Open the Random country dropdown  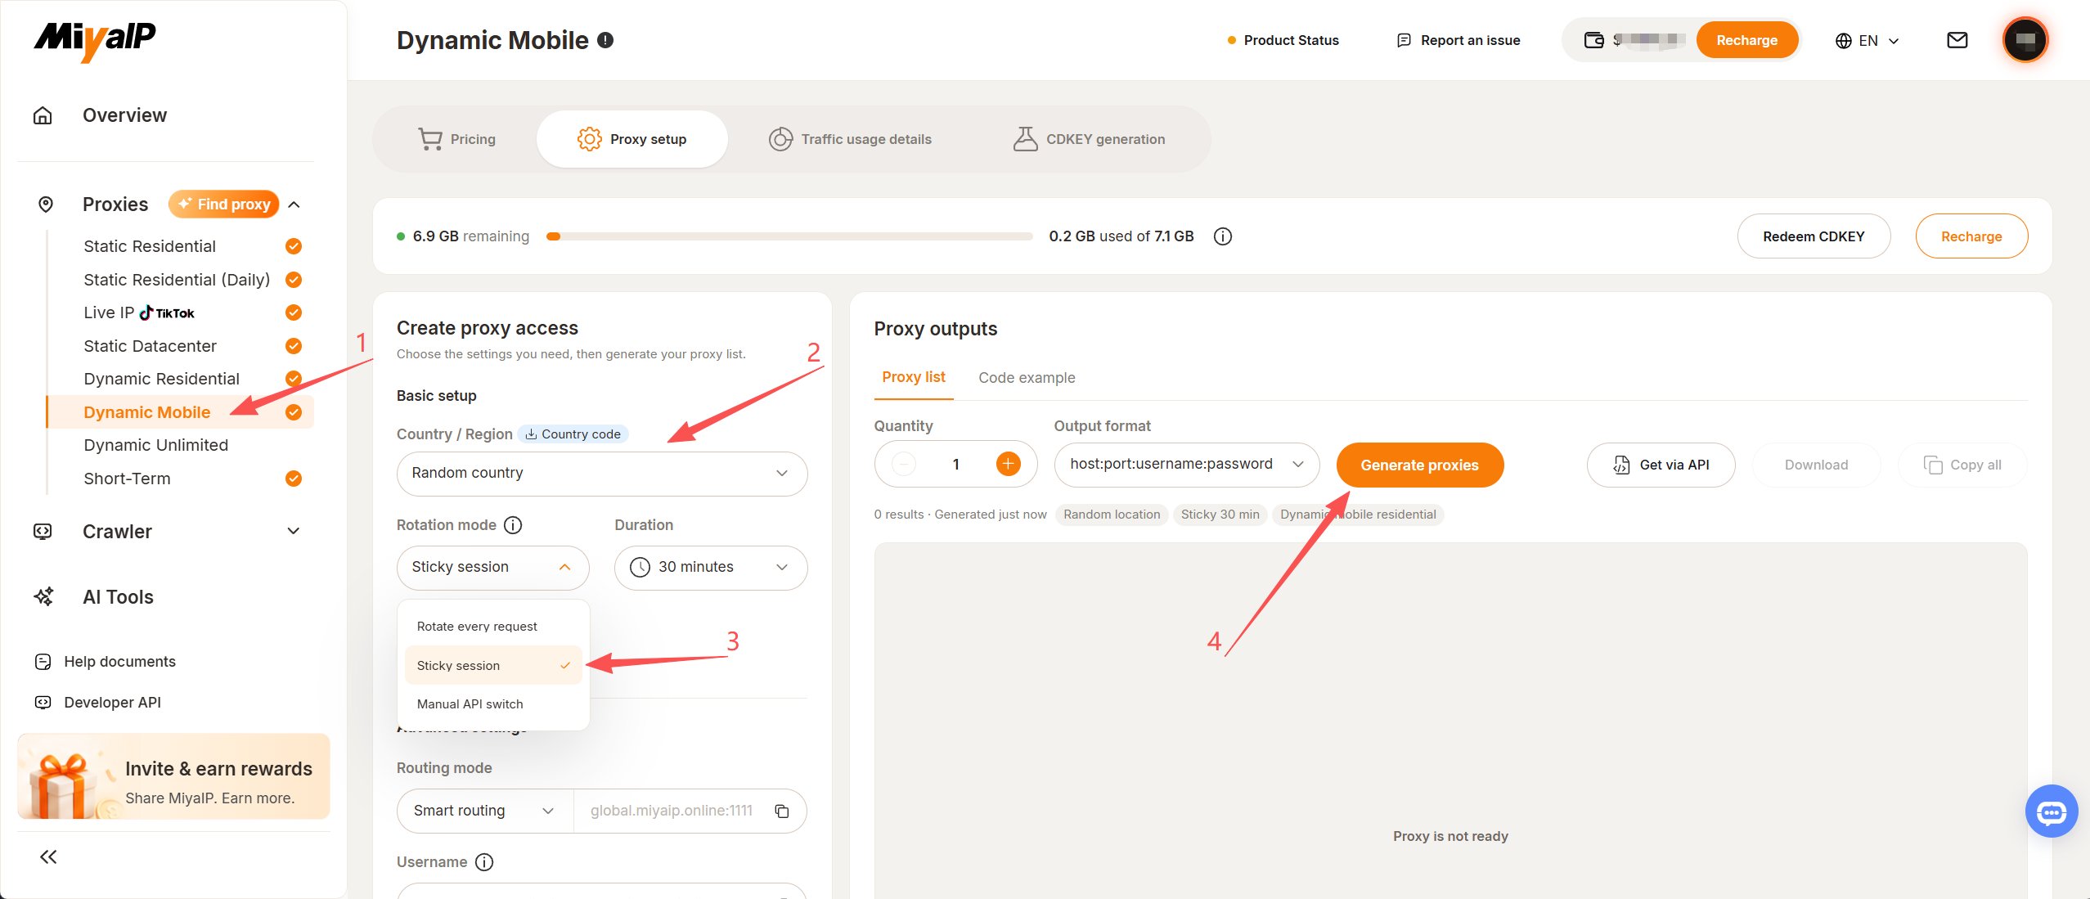click(602, 474)
